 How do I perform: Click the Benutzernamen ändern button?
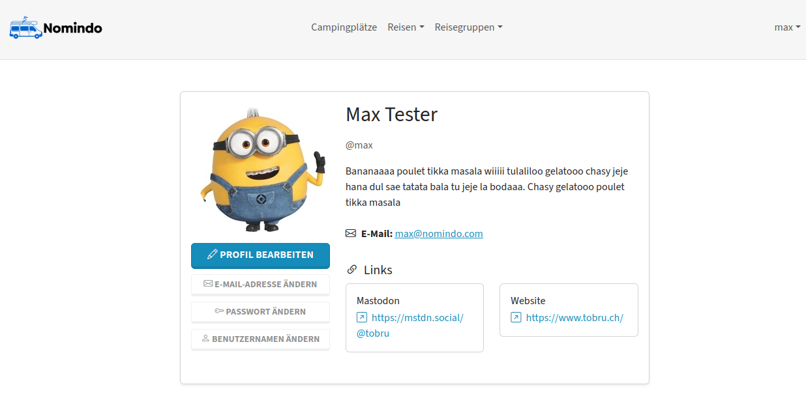tap(260, 339)
